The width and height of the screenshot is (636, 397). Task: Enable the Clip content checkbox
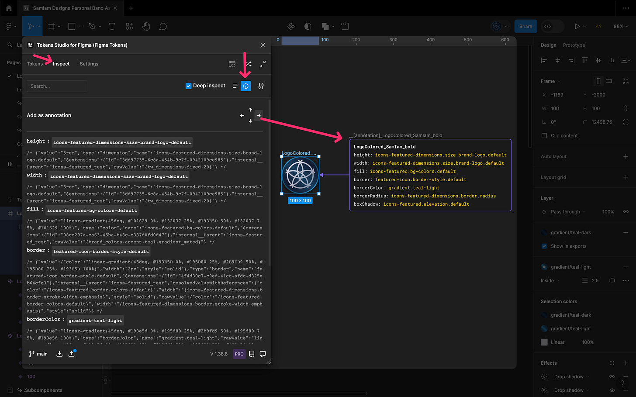(x=544, y=135)
